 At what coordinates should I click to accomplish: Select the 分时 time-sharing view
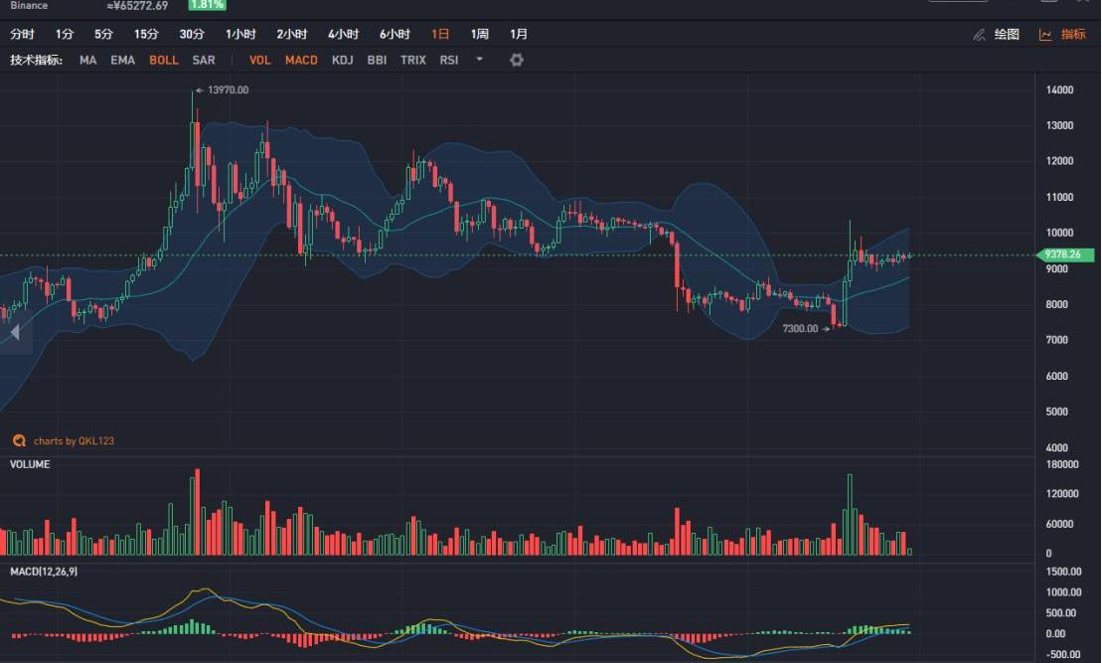click(x=22, y=34)
